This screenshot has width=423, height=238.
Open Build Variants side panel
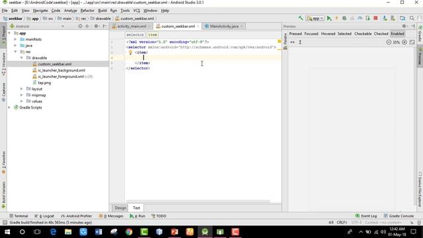pyautogui.click(x=3, y=195)
